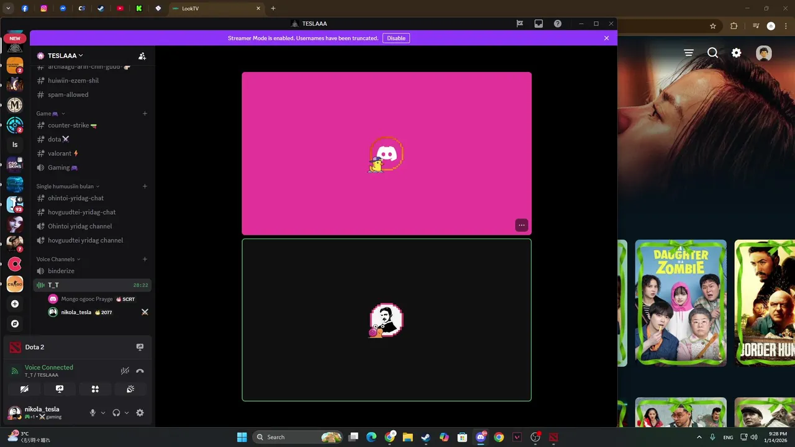The width and height of the screenshot is (795, 447).
Task: Open a new Chrome tab
Action: click(273, 9)
